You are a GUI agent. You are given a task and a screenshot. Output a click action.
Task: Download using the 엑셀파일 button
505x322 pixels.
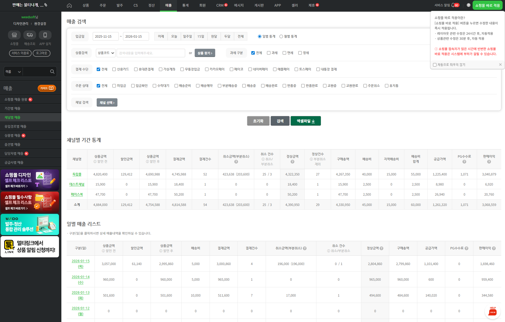pyautogui.click(x=306, y=121)
